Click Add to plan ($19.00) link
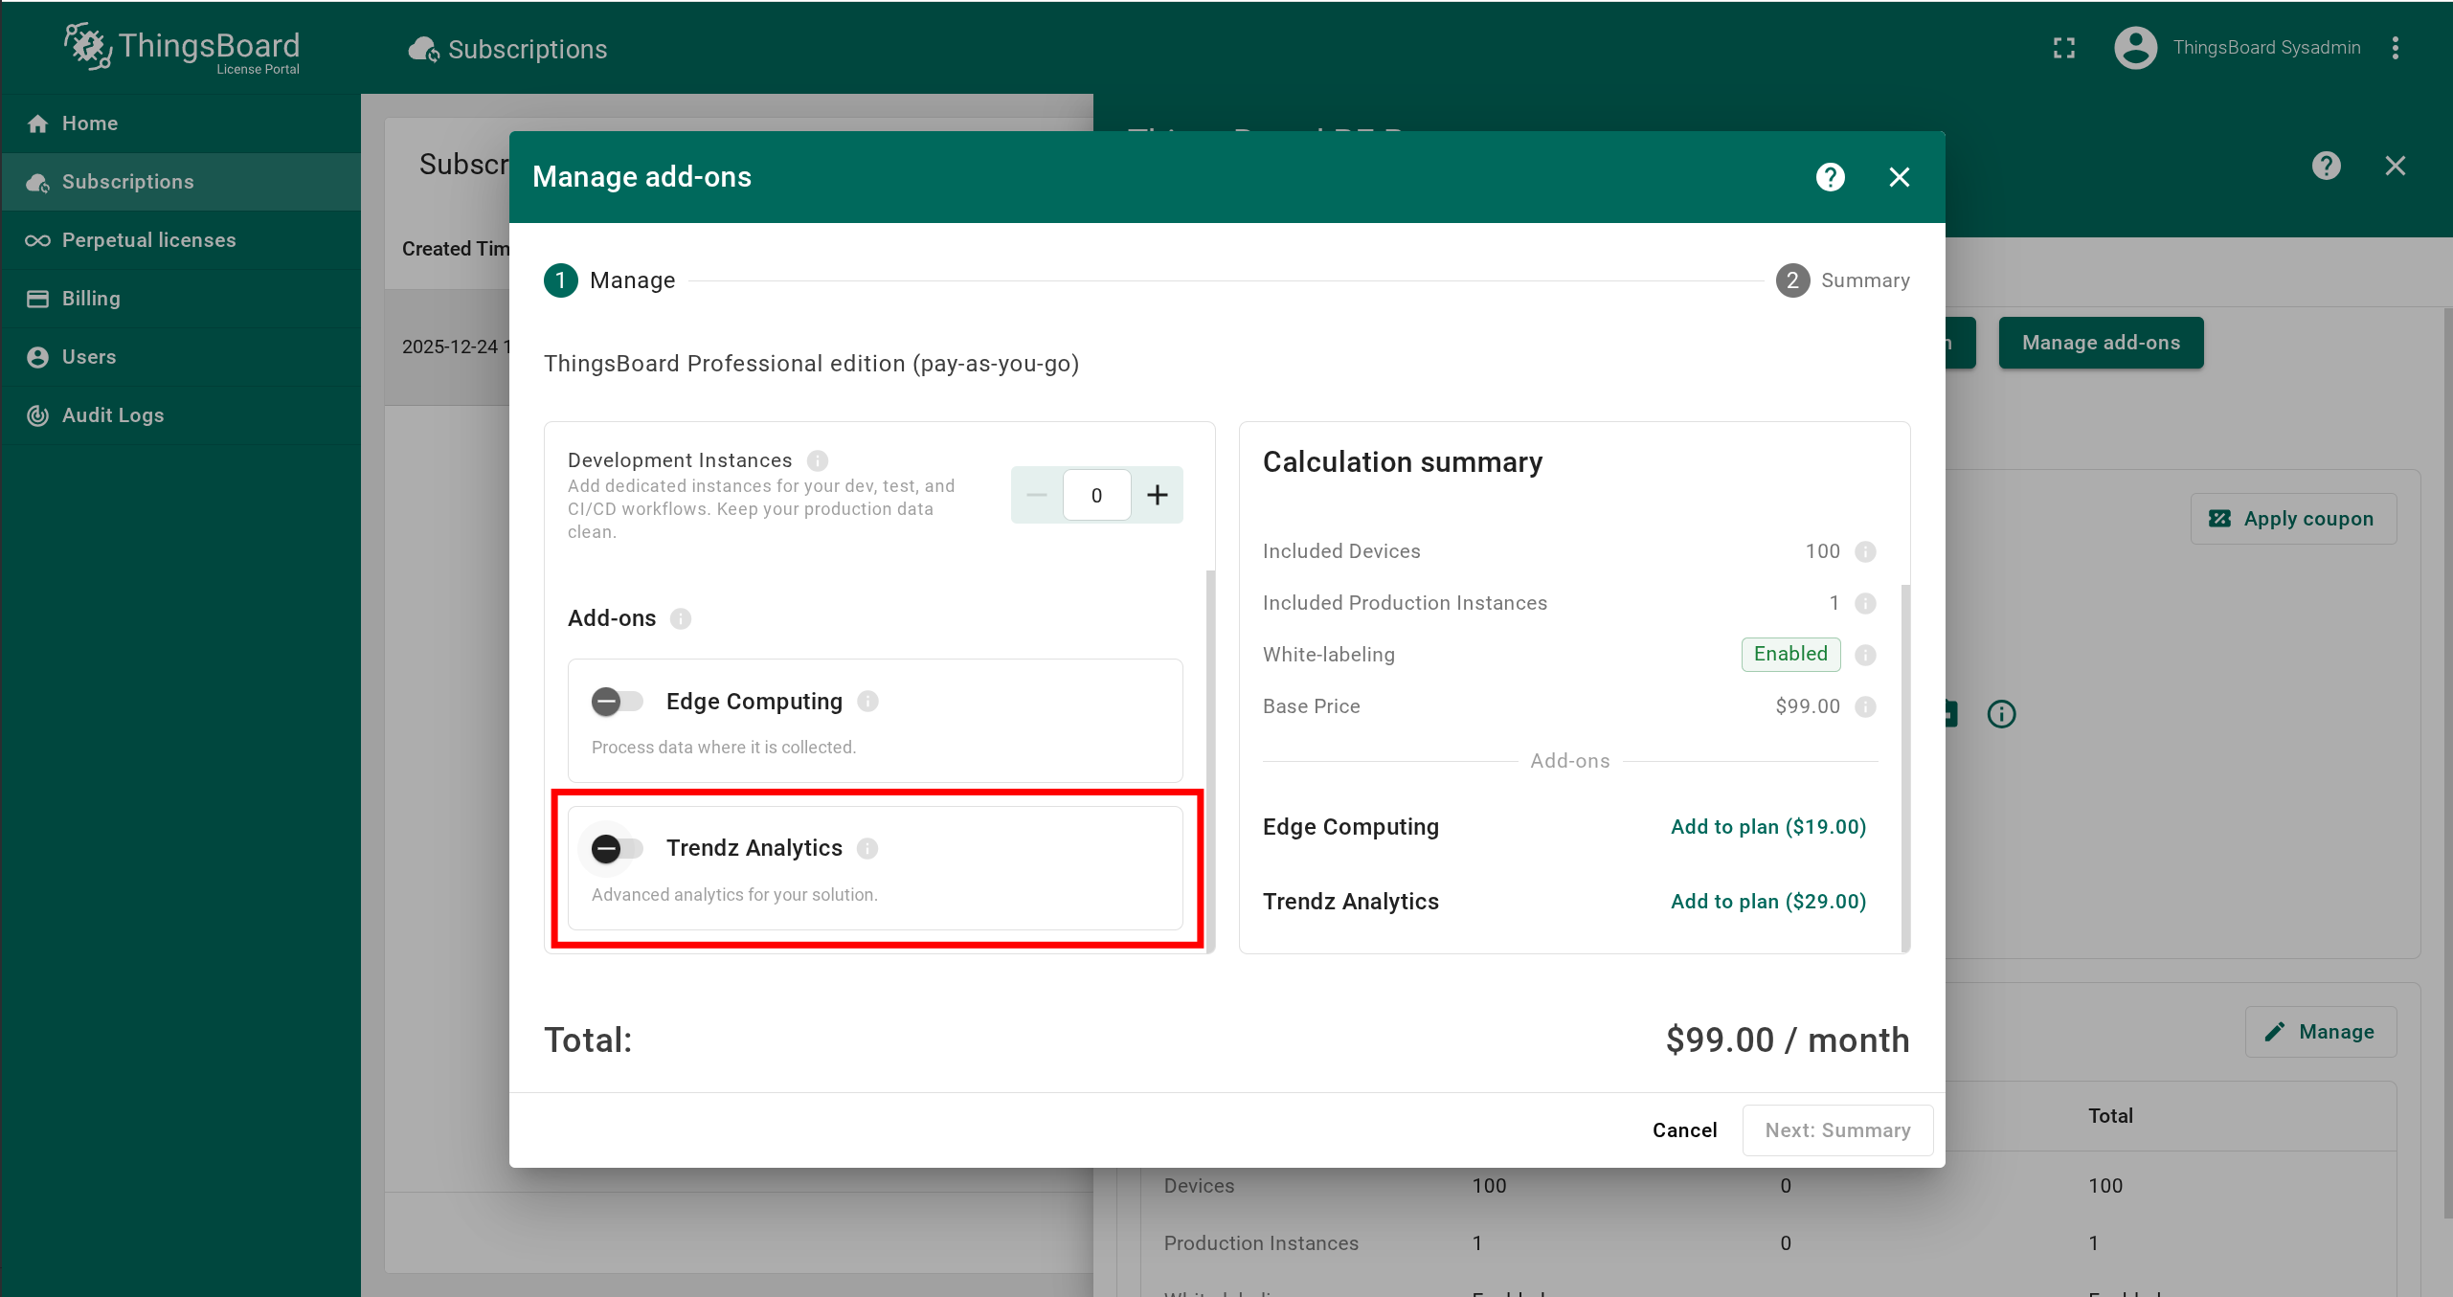The height and width of the screenshot is (1297, 2453). point(1767,827)
